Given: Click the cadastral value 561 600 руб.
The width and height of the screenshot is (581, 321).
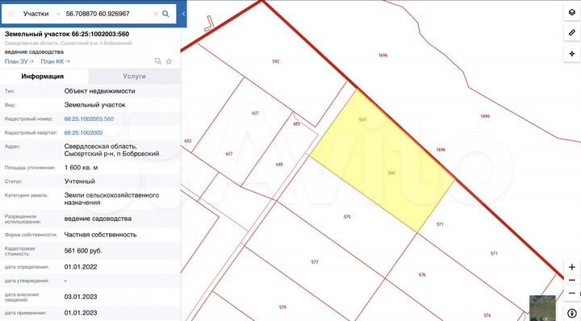Looking at the screenshot, I should point(83,251).
